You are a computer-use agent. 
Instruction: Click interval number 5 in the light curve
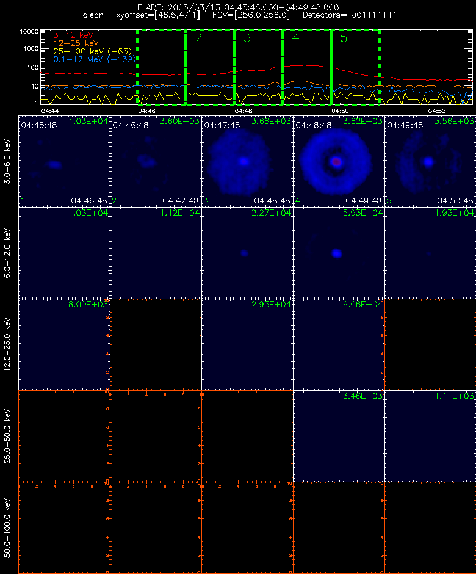click(344, 38)
